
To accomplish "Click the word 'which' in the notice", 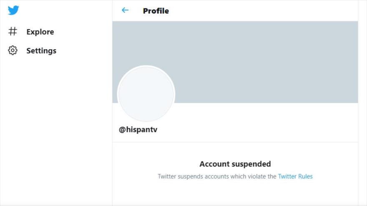I will 237,176.
